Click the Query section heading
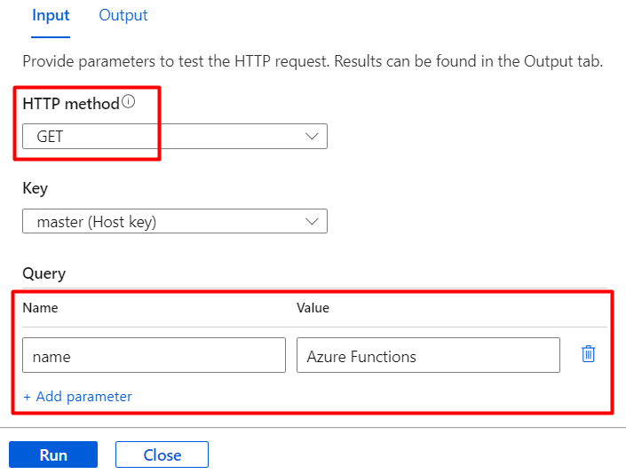 point(44,273)
